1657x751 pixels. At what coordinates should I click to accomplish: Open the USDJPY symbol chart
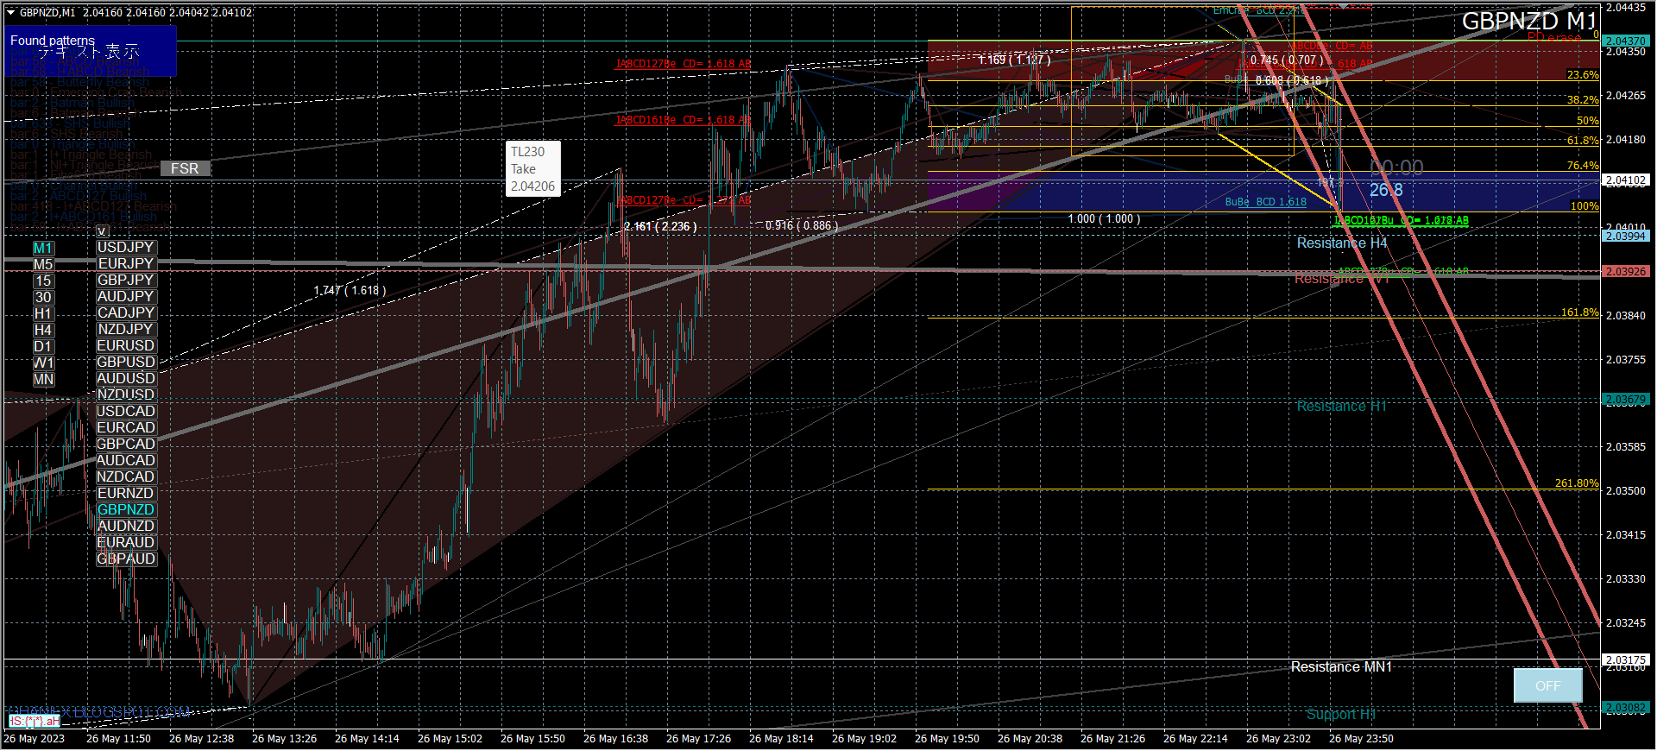tap(126, 248)
